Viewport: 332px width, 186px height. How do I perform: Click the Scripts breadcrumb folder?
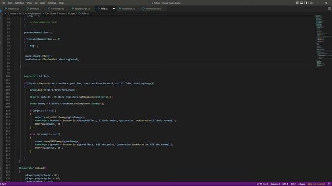click(72, 14)
